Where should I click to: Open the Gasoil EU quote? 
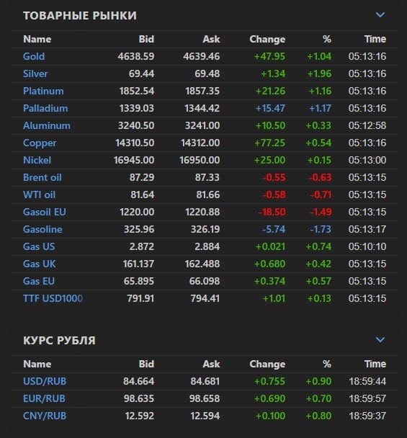tap(45, 212)
